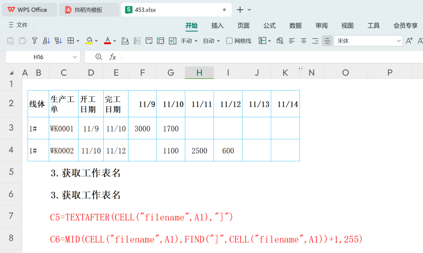423x253 pixels.
Task: Toggle the highlighted vertical middle align icon
Action: coord(327,41)
